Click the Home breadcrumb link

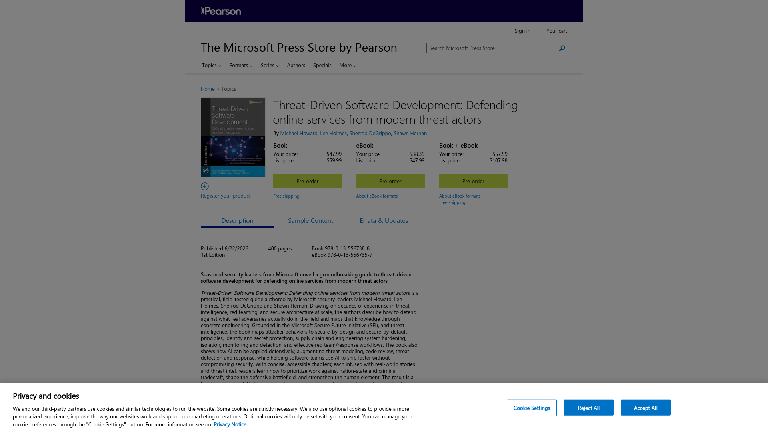click(x=208, y=89)
